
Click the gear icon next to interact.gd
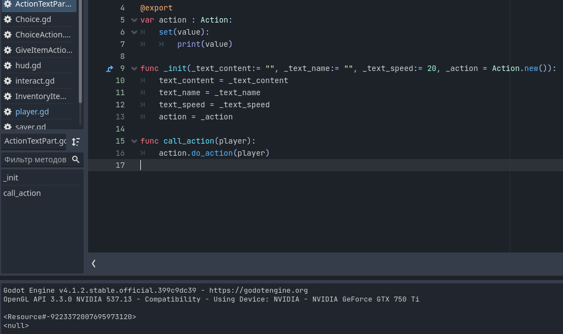8,81
